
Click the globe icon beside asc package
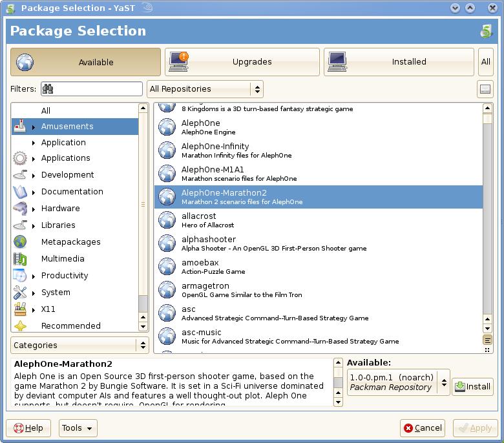(167, 313)
